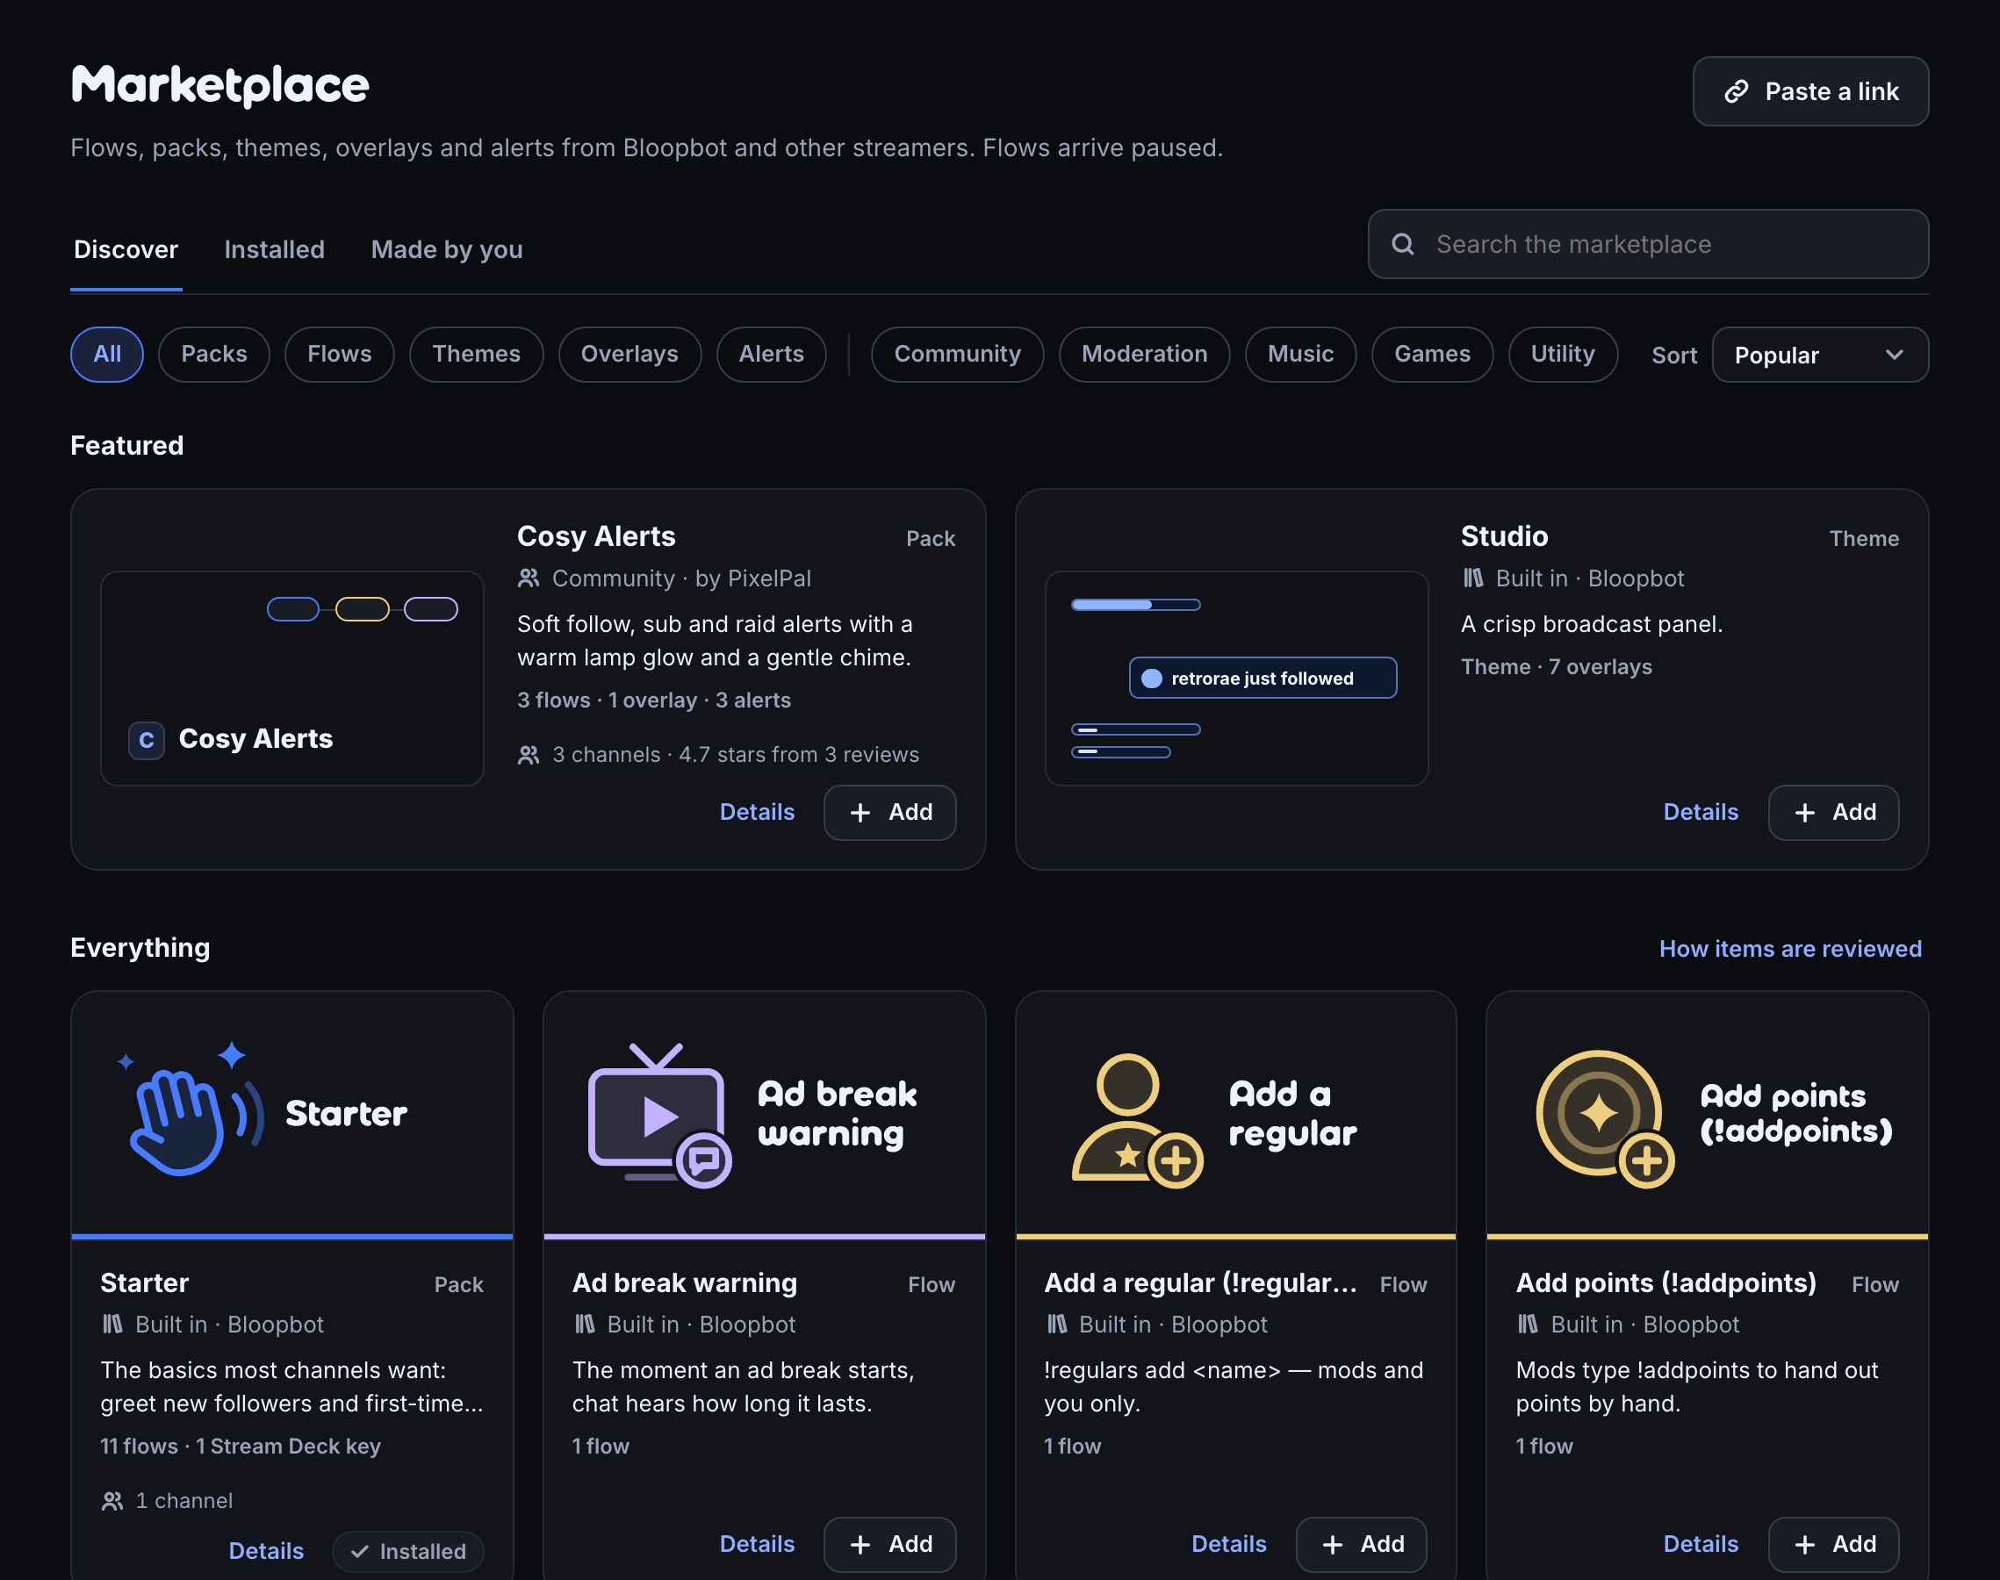This screenshot has height=1580, width=2000.
Task: Toggle the Moderation category chip
Action: pos(1144,355)
